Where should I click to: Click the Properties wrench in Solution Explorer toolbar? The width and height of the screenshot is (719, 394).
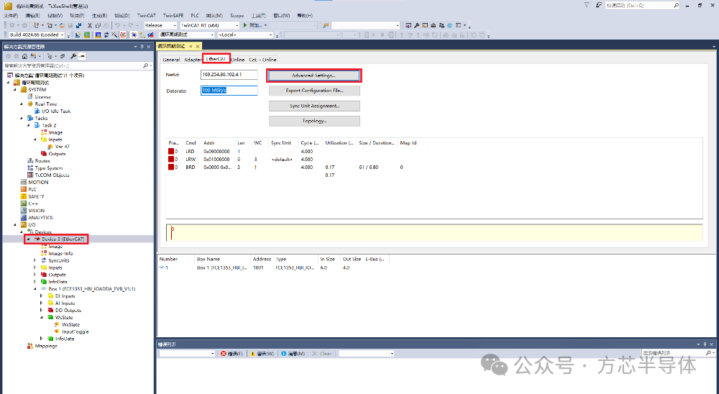pos(73,56)
